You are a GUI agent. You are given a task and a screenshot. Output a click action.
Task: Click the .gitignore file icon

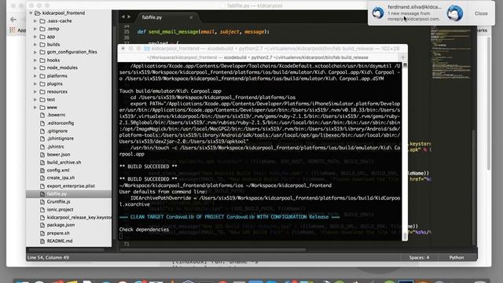pyautogui.click(x=42, y=131)
